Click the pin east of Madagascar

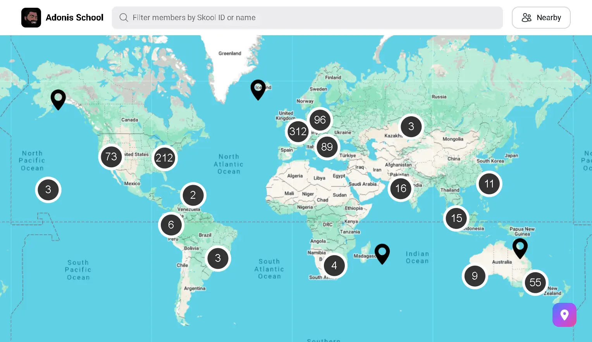pos(382,253)
